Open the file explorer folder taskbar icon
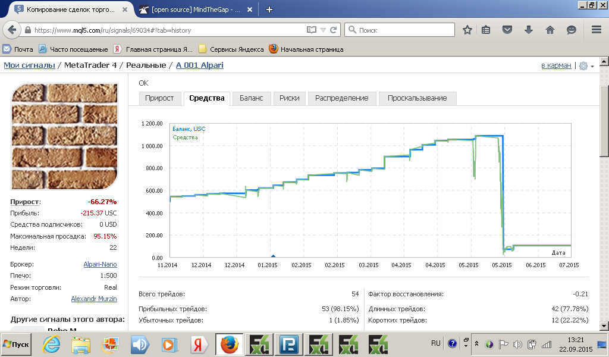 coord(81,344)
